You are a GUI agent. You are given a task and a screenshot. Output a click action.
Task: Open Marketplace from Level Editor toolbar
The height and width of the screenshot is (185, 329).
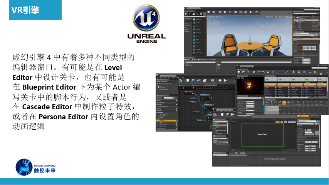tap(225, 13)
